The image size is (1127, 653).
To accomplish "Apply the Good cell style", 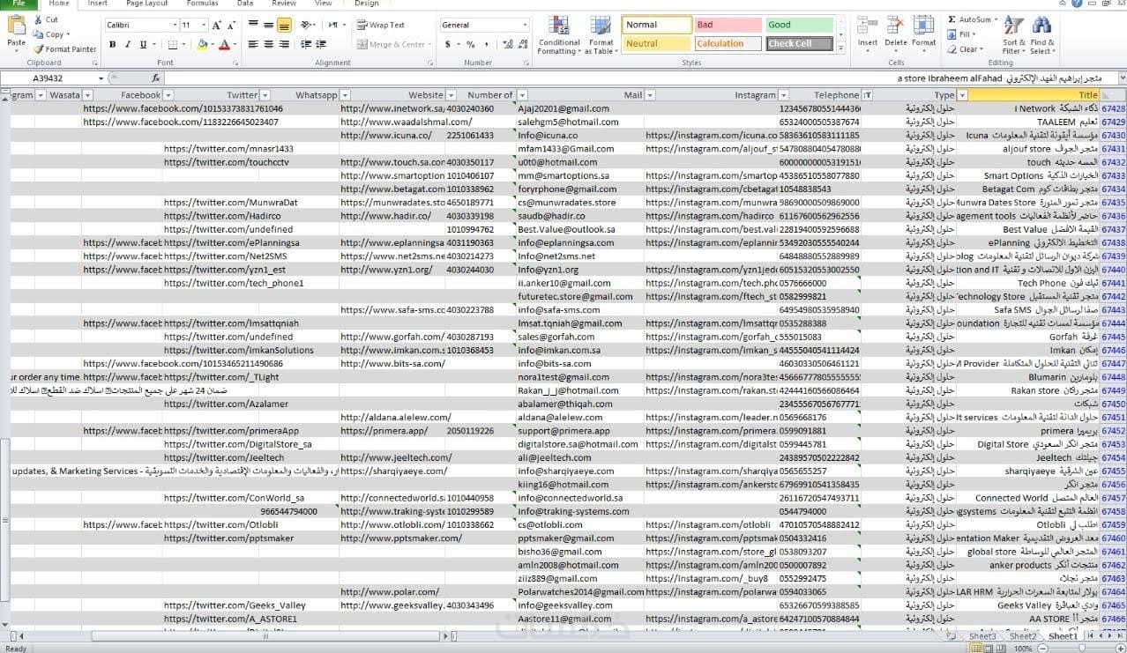I will 799,25.
